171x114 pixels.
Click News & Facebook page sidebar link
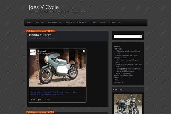(x=124, y=76)
